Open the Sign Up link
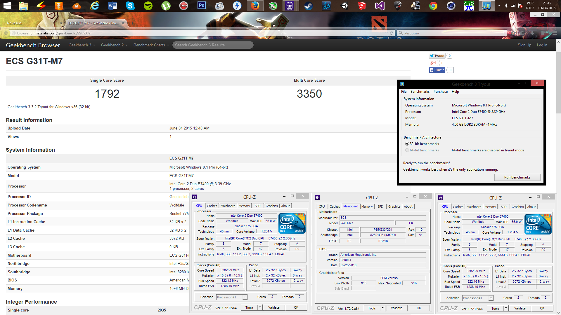Image resolution: width=561 pixels, height=315 pixels. [524, 45]
